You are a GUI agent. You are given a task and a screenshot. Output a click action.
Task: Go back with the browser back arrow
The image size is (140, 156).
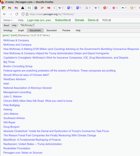click(x=5, y=14)
